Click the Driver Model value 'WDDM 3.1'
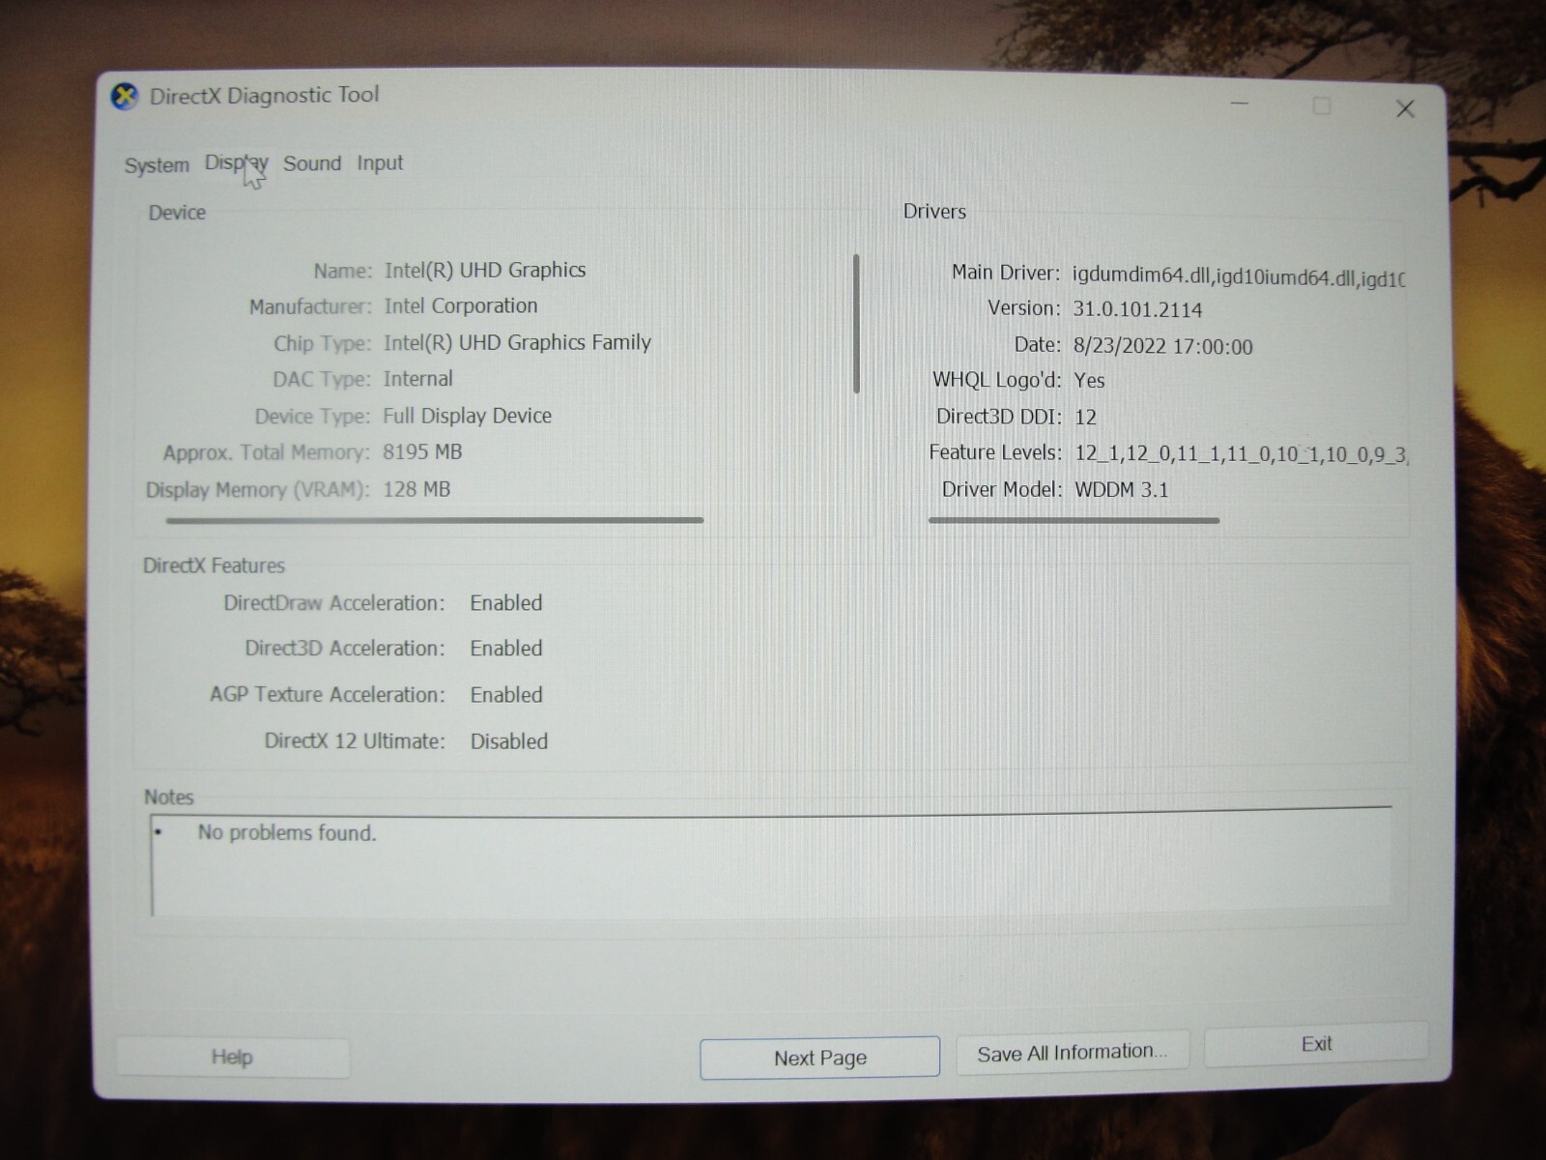Image resolution: width=1546 pixels, height=1160 pixels. (x=1122, y=490)
